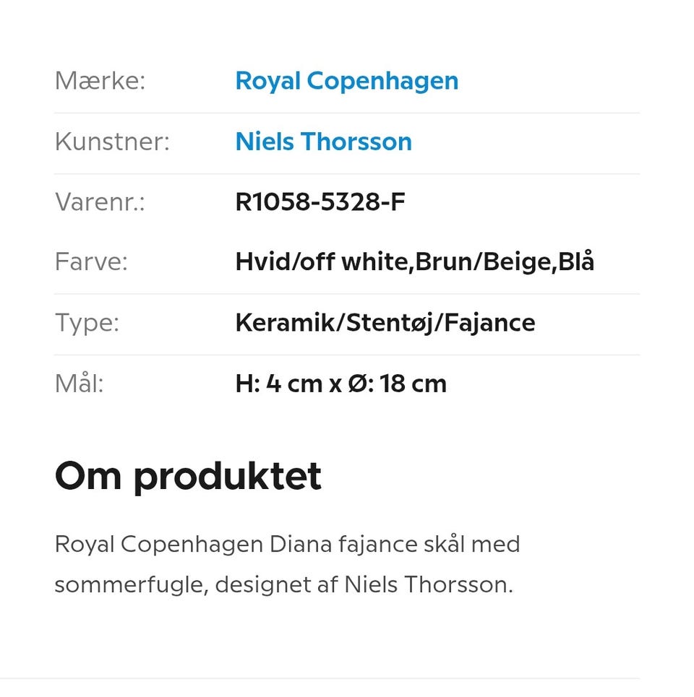The height and width of the screenshot is (697, 694).
Task: Click "Blå" in the color value
Action: pos(576,261)
